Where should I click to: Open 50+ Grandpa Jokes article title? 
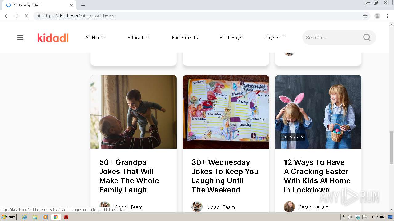[129, 176]
